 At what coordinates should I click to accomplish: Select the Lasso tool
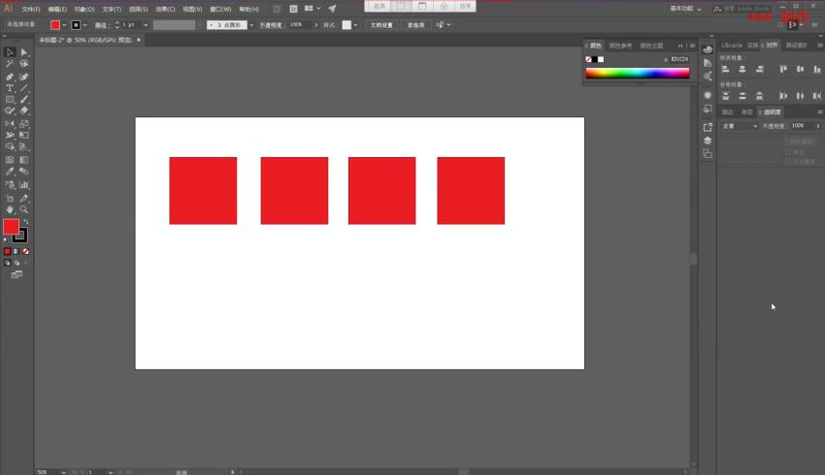pyautogui.click(x=23, y=64)
